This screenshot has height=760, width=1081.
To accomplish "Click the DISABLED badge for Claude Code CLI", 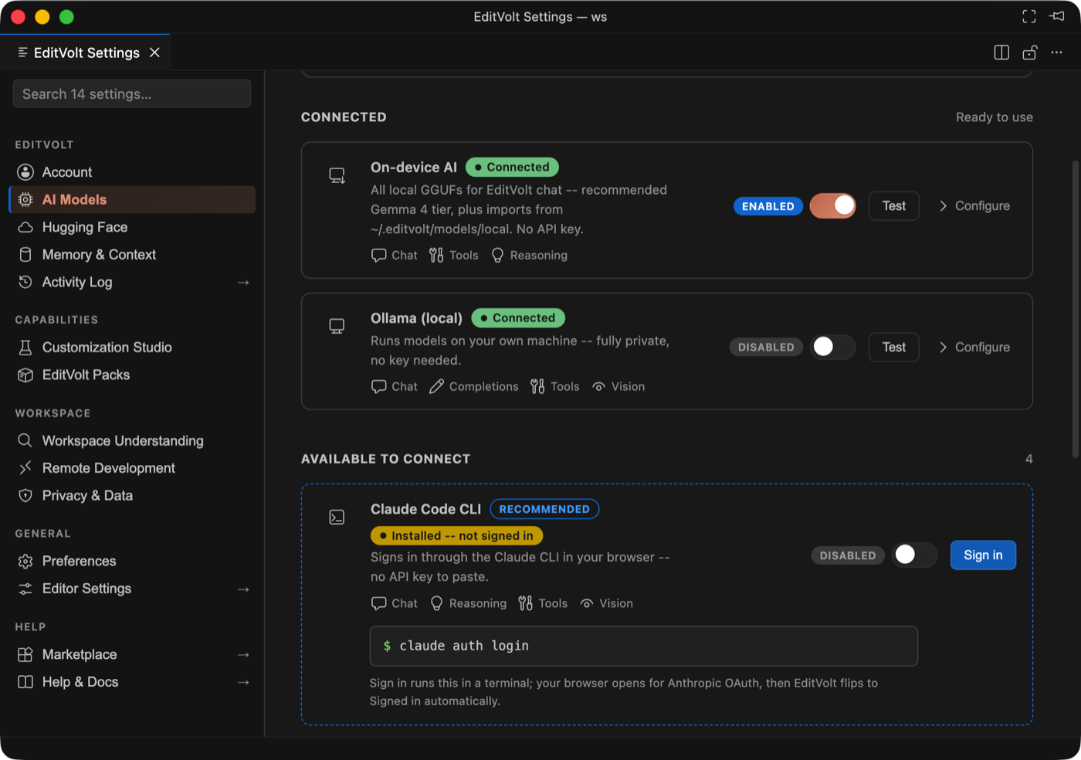I will [848, 555].
